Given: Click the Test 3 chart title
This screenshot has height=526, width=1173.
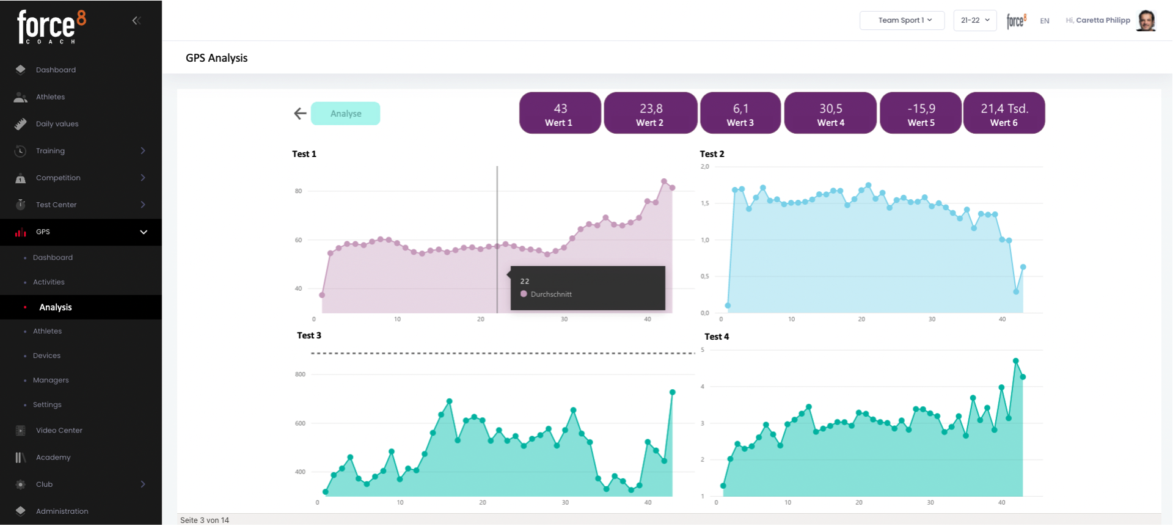Looking at the screenshot, I should [309, 335].
